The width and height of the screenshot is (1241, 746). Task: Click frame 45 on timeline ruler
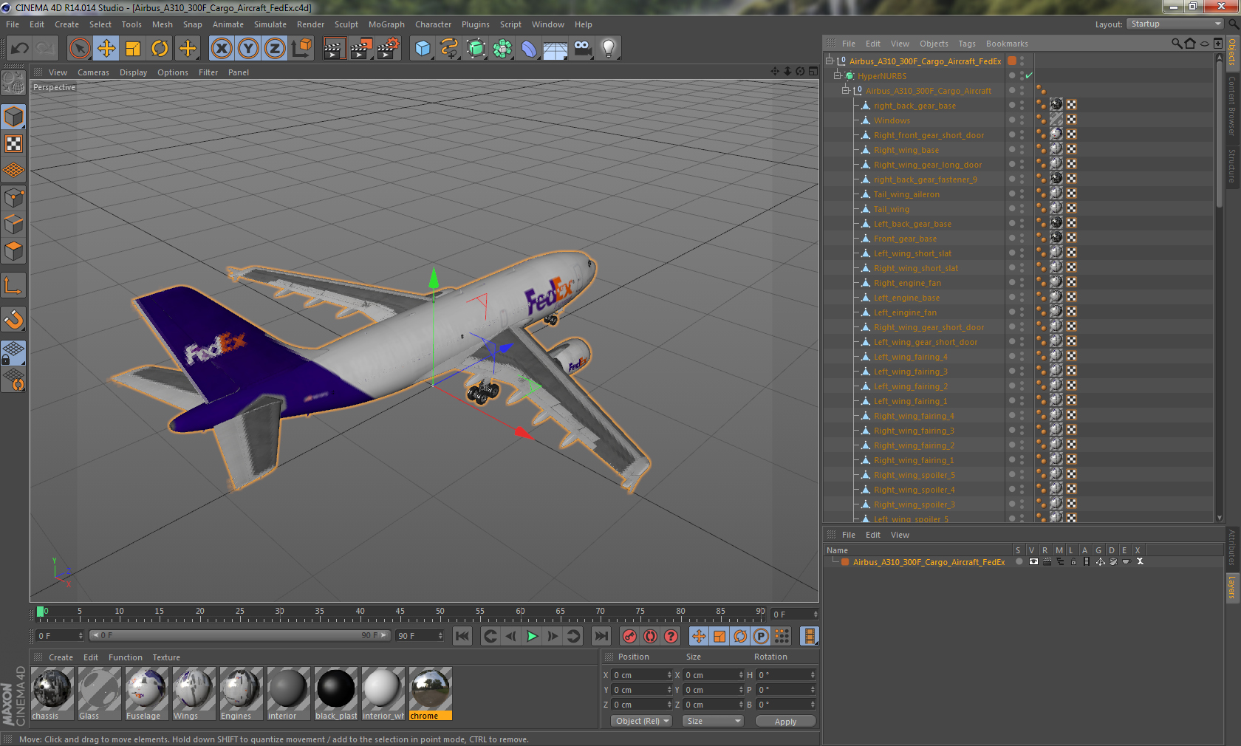click(400, 613)
